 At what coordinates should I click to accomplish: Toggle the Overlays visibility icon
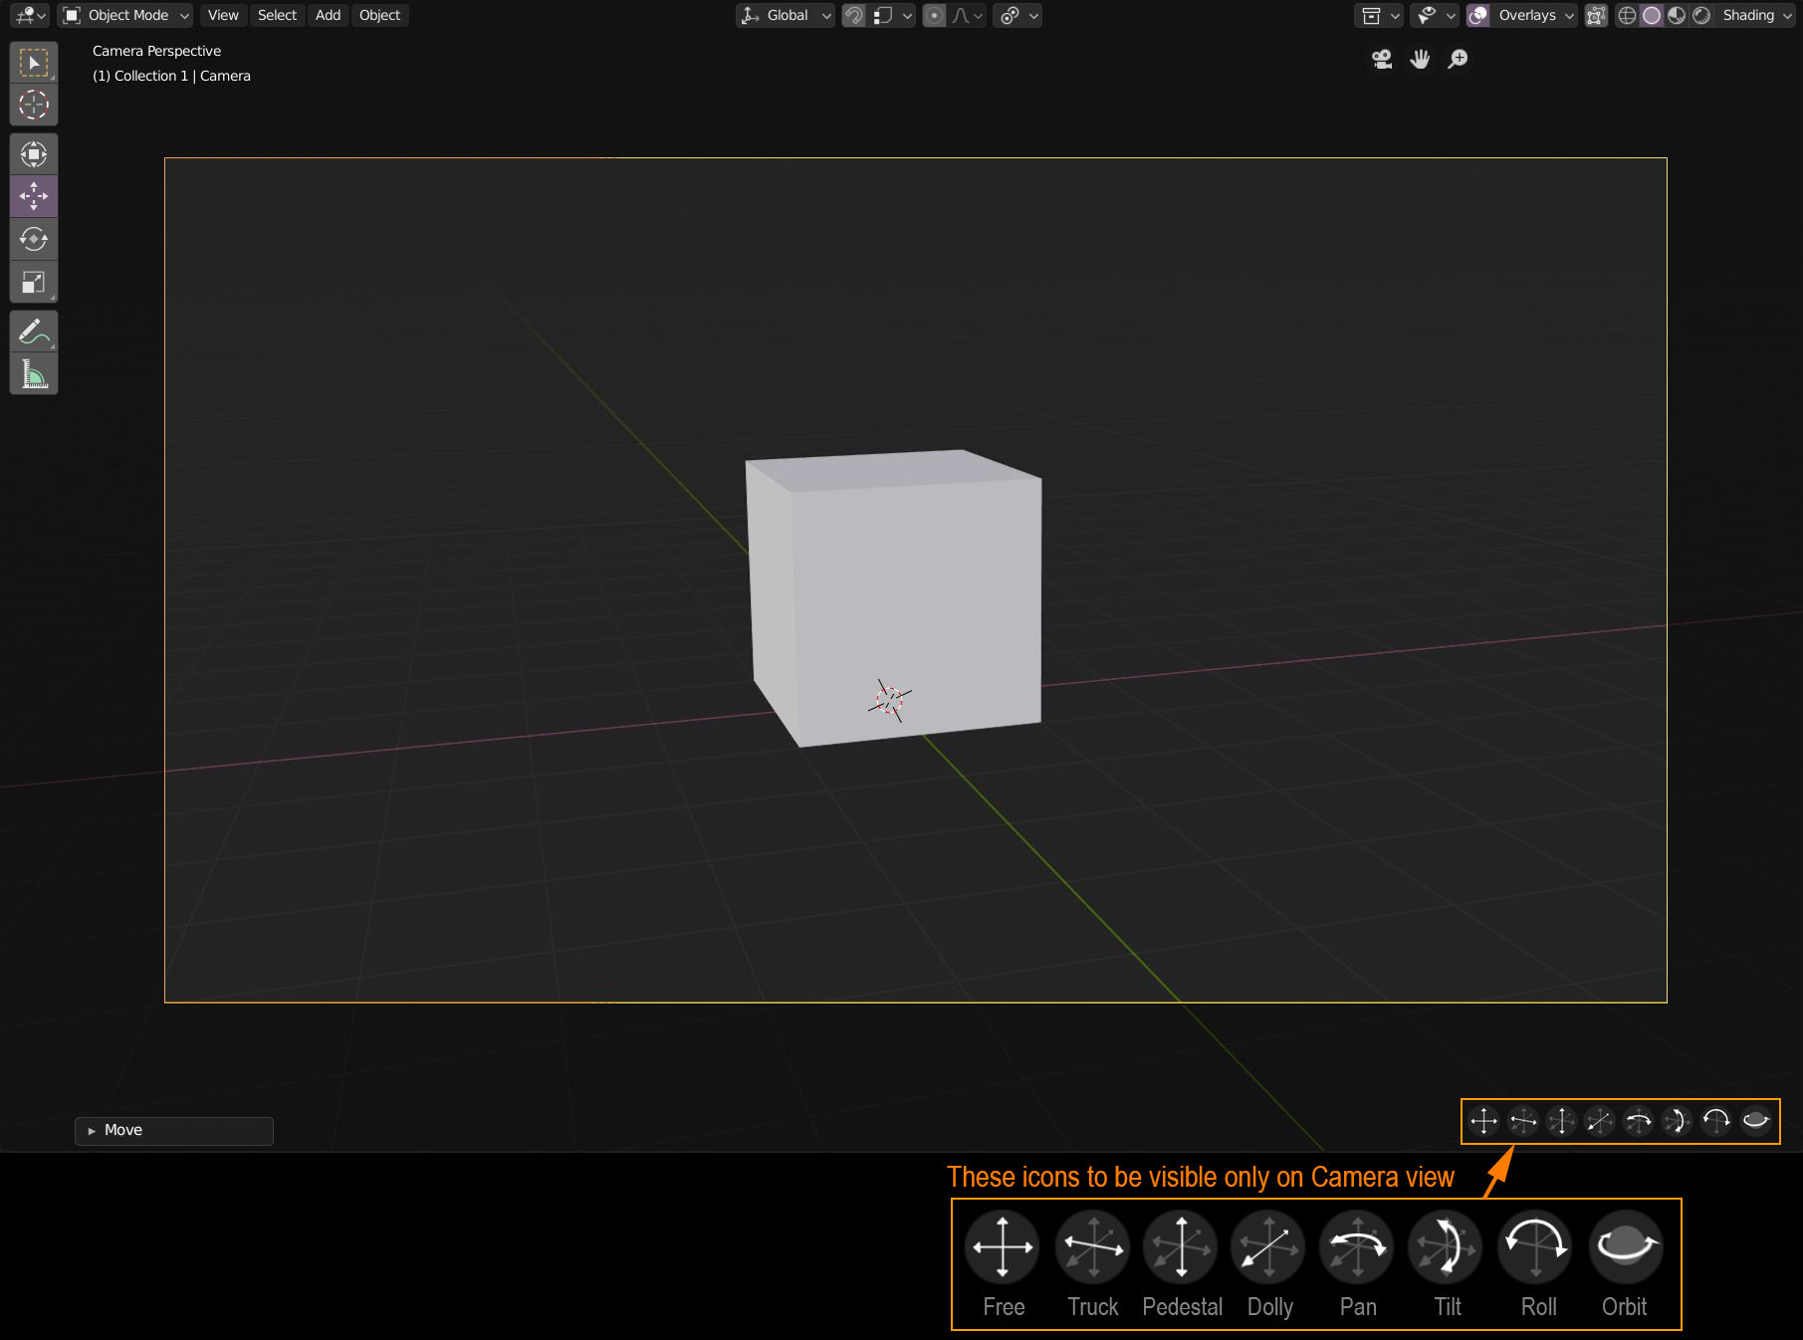click(1478, 15)
